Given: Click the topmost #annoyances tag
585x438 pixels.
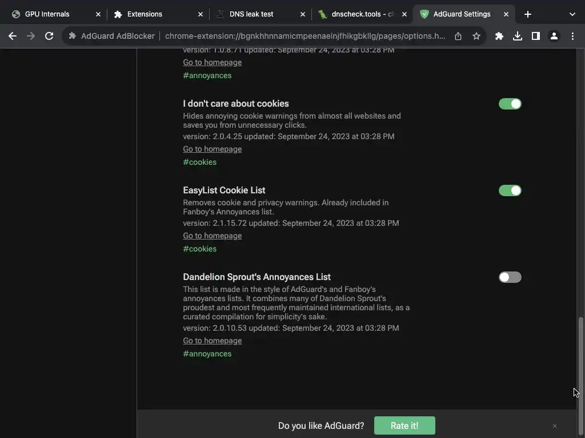Looking at the screenshot, I should [207, 75].
